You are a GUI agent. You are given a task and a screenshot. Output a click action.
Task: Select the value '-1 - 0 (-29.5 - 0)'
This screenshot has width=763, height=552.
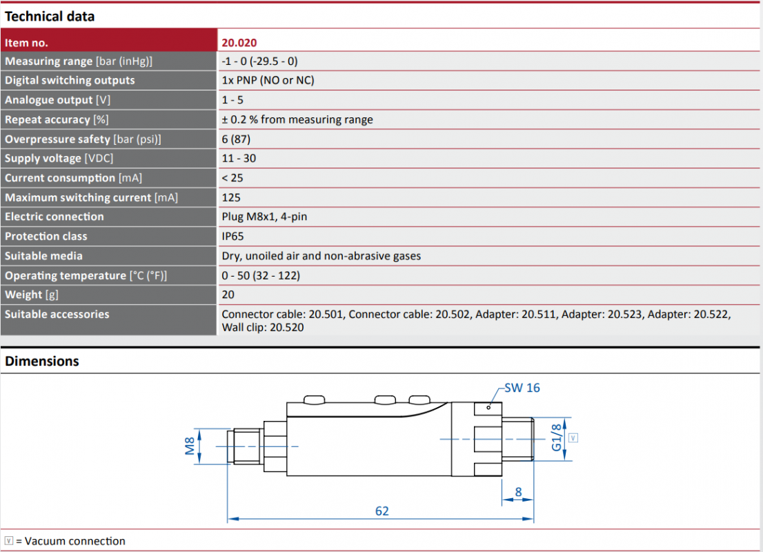coord(260,61)
